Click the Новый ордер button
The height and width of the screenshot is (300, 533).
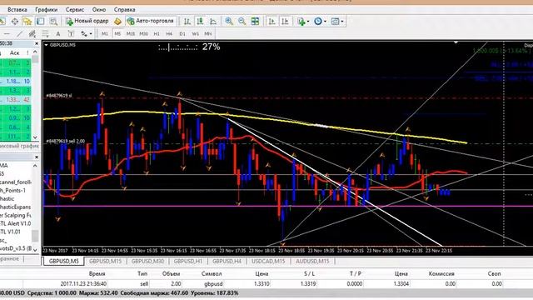87,21
